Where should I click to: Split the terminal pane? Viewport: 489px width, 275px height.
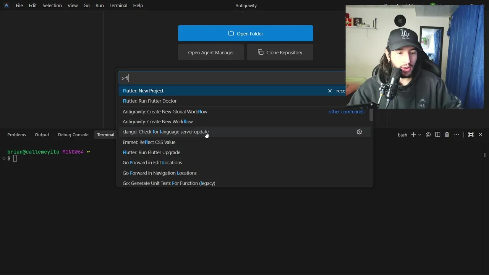point(438,134)
